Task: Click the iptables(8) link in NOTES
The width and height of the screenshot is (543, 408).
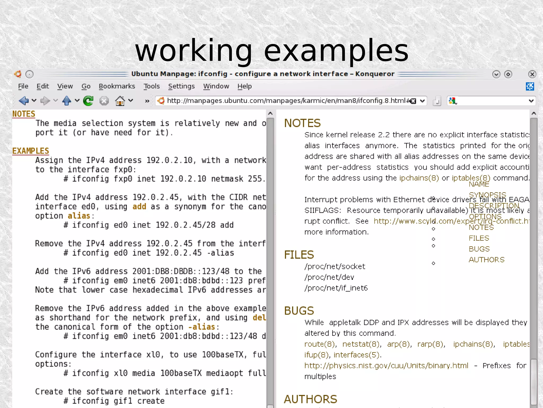Action: click(471, 178)
